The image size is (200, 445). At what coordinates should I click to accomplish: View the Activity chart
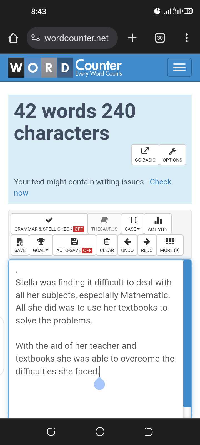coord(158,224)
